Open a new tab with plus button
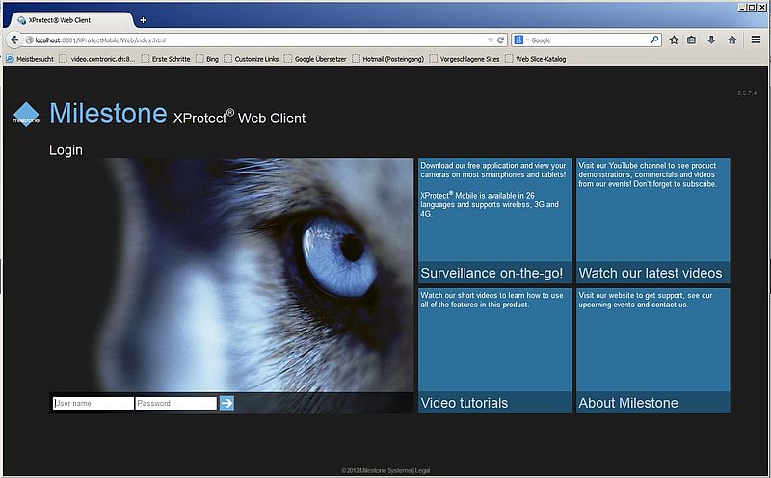Image resolution: width=771 pixels, height=478 pixels. coord(143,20)
